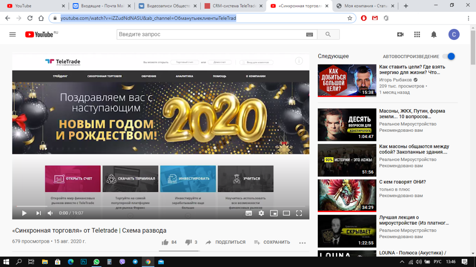
Task: Click the magnifier search button
Action: 328,34
